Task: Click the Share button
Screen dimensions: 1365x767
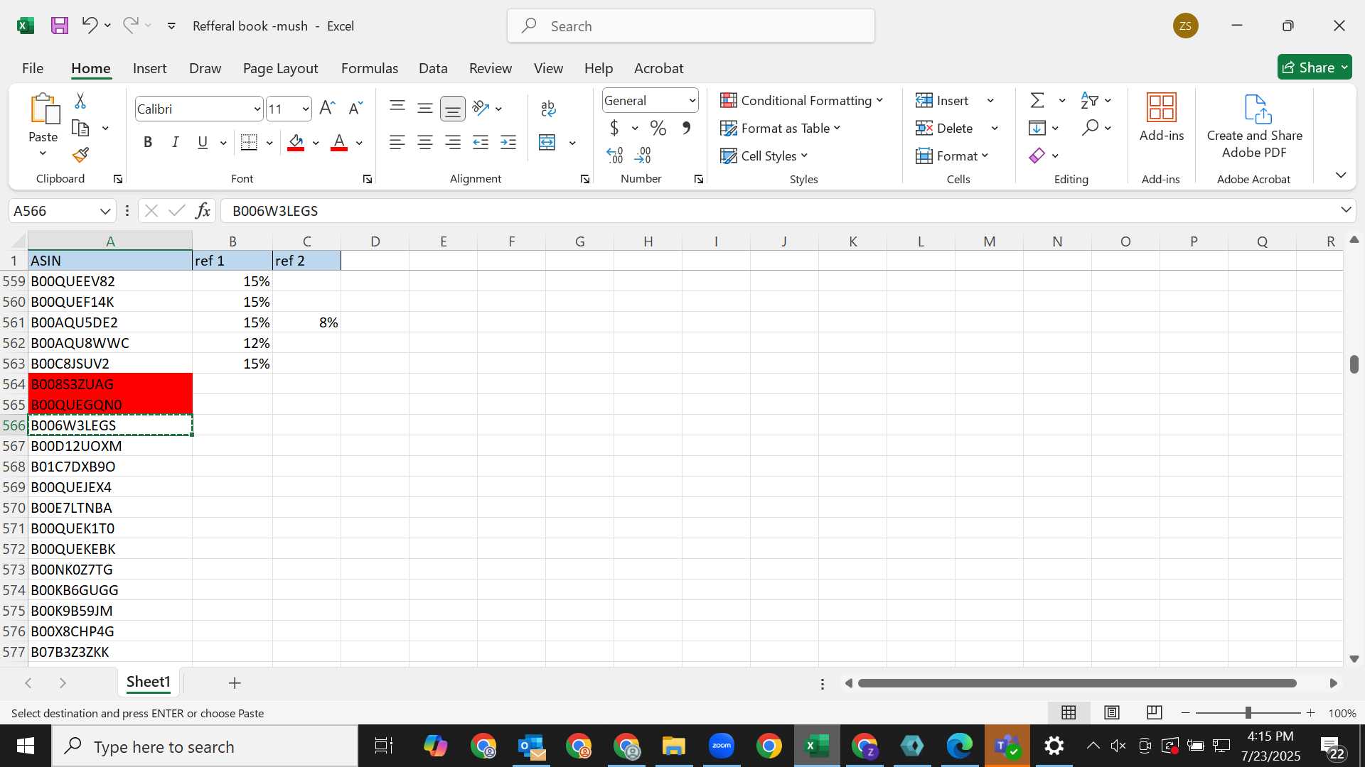Action: pos(1315,67)
